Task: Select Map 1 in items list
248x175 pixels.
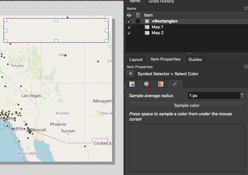Action: tap(157, 27)
